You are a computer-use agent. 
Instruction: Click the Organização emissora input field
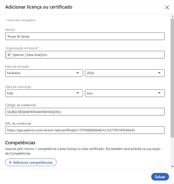85,55
